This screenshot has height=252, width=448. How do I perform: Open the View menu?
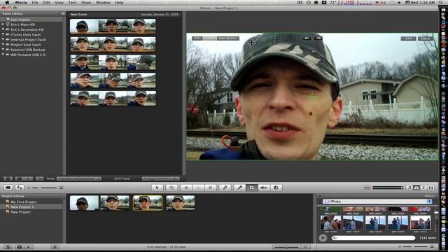click(x=59, y=3)
